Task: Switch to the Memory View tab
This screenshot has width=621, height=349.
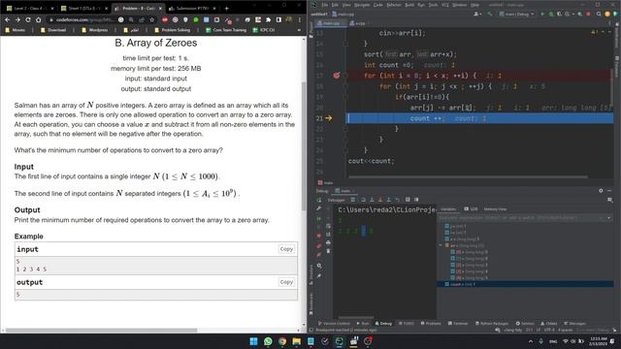Action: click(x=495, y=209)
